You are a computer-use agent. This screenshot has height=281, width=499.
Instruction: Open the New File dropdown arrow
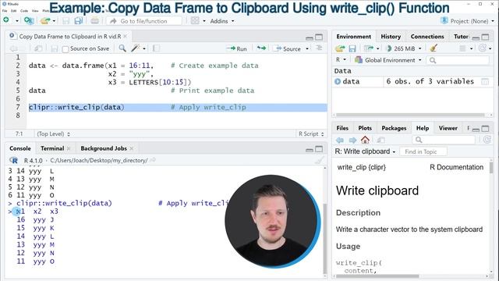[x=17, y=21]
